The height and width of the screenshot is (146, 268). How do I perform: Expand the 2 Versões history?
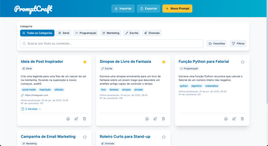click(31, 109)
